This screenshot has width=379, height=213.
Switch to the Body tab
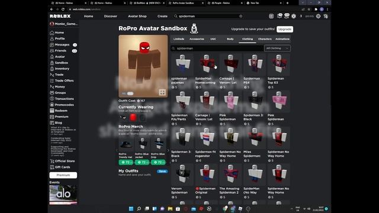pos(230,39)
